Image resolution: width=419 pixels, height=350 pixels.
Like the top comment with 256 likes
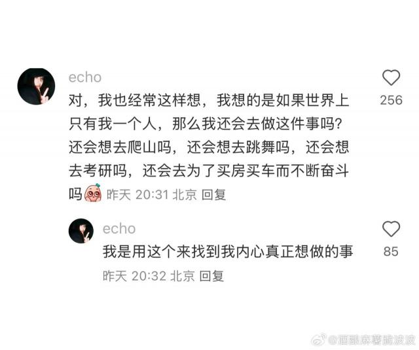pyautogui.click(x=391, y=78)
